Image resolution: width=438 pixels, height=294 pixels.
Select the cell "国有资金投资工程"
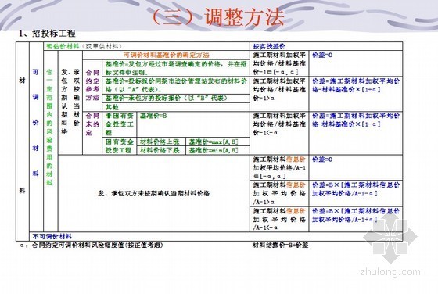(119, 145)
